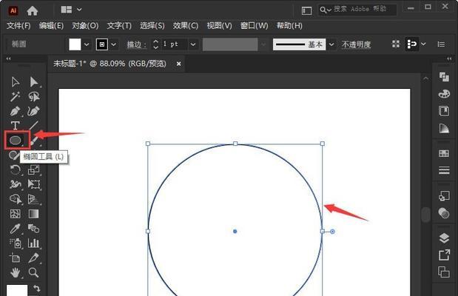Screen dimensions: 458x296
Task: Choose the Column Graph tool
Action: (x=34, y=243)
